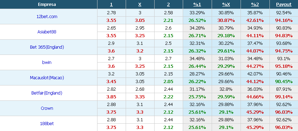
Task: Sort by the %1 column header
Action: [x=197, y=5]
